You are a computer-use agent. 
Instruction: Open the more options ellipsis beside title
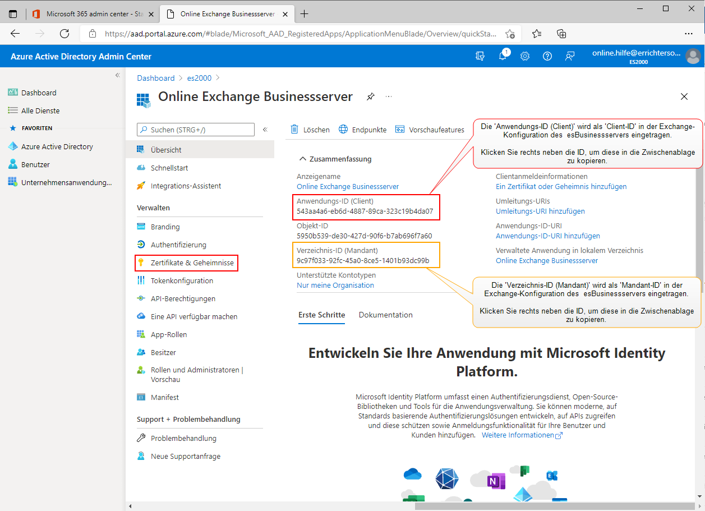click(x=389, y=96)
